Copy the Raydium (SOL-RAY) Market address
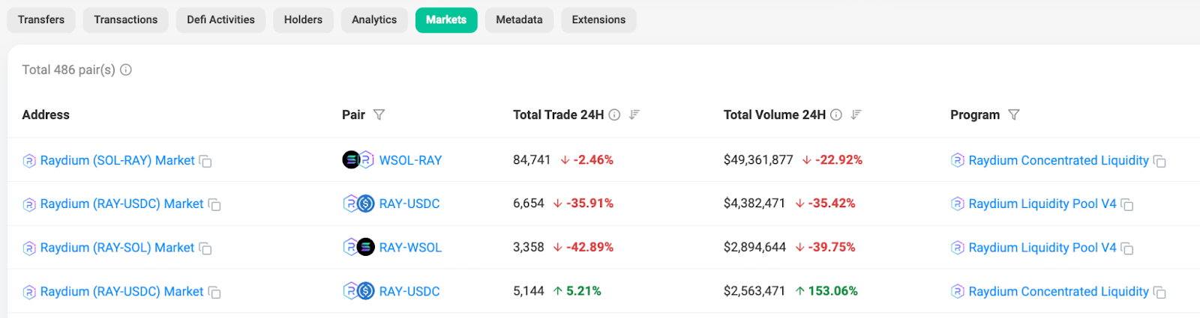Viewport: 1200px width, 318px height. click(205, 162)
